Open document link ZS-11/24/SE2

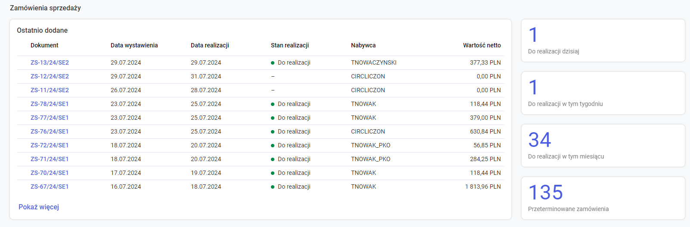point(50,90)
